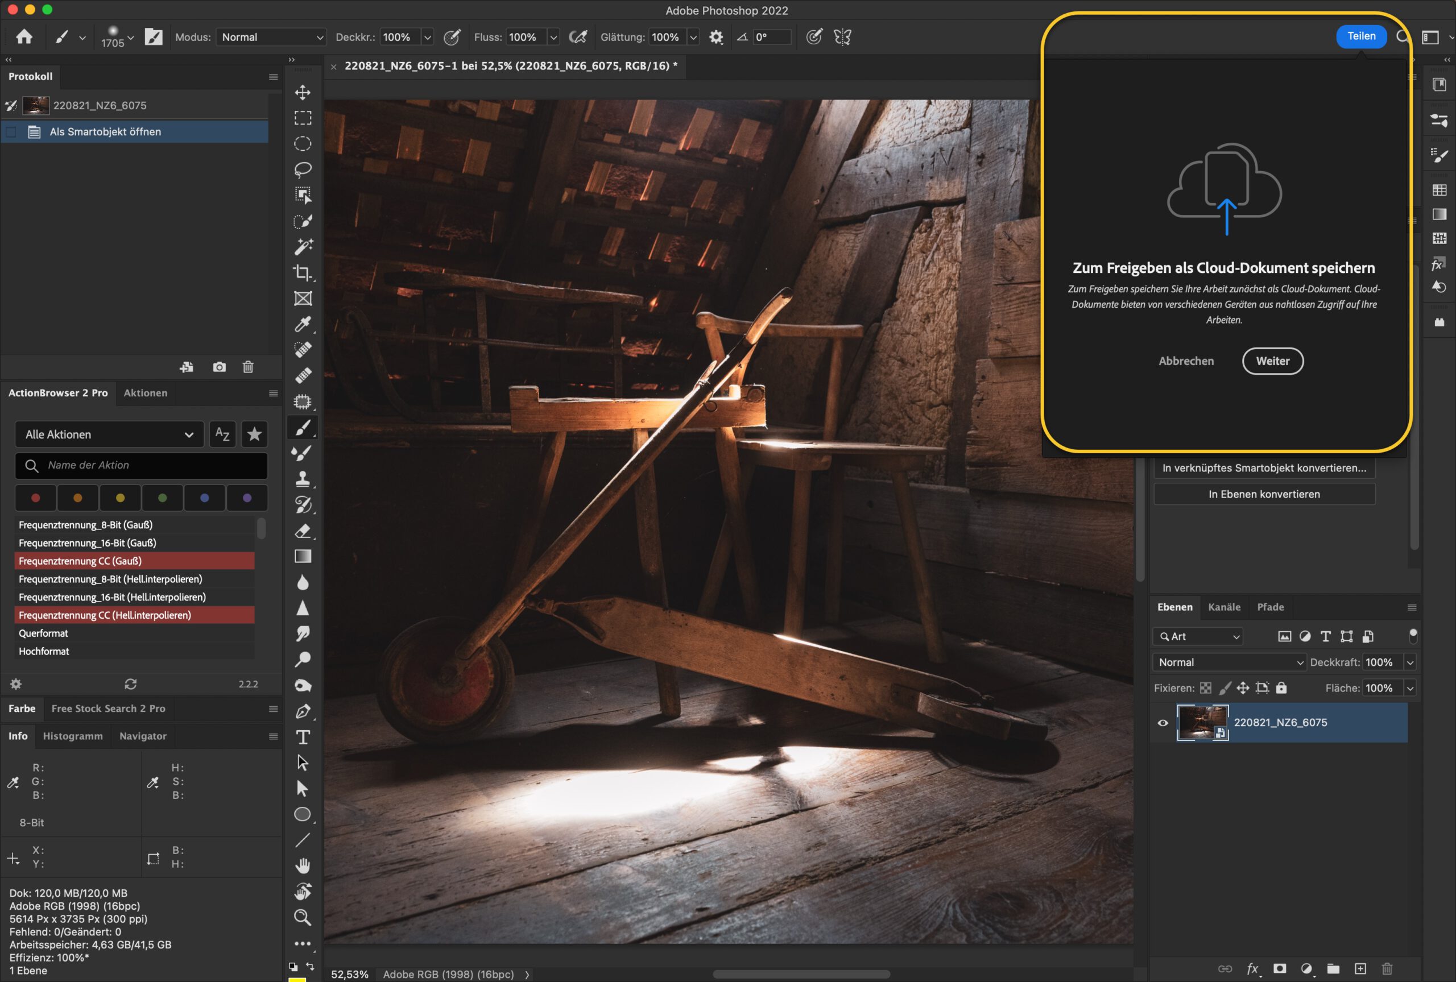Hide layer 220821_NZ6_6075 with the eye icon
The width and height of the screenshot is (1456, 982).
pos(1163,723)
